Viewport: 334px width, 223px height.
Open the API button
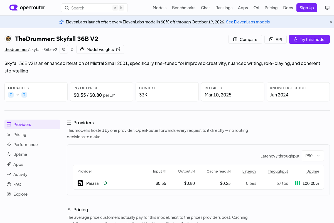(276, 39)
